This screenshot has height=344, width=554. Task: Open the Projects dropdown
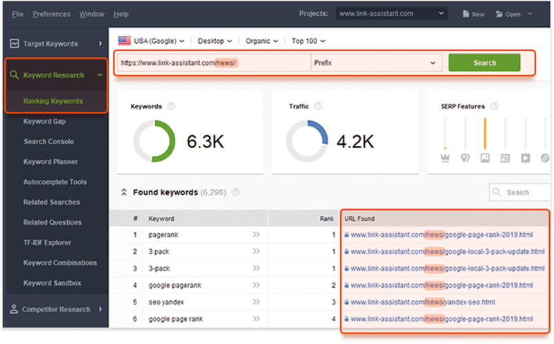(x=392, y=13)
